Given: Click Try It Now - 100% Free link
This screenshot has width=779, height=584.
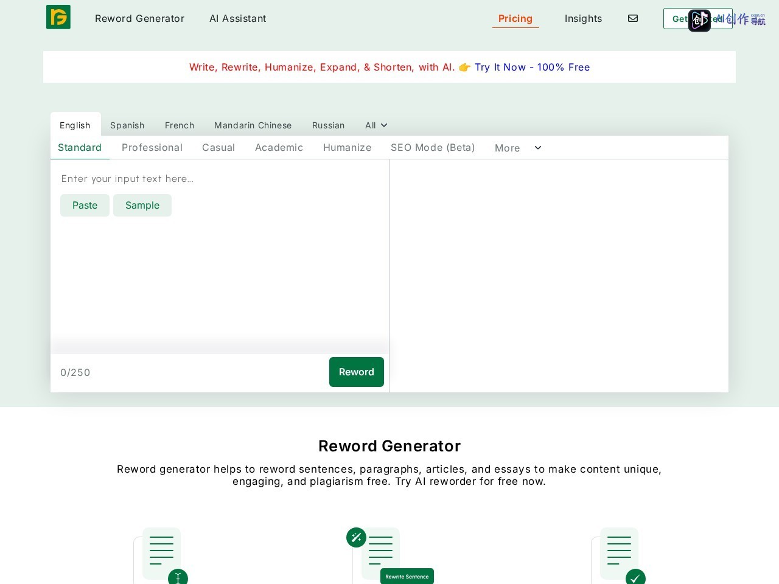Looking at the screenshot, I should [532, 67].
